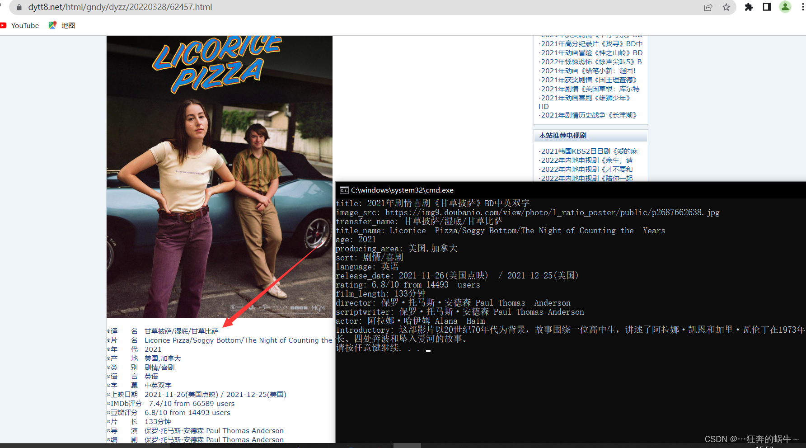The image size is (806, 448).
Task: Click the cmd producing_area line
Action: (397, 249)
